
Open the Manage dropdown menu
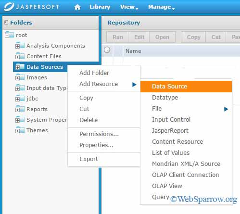tap(161, 7)
